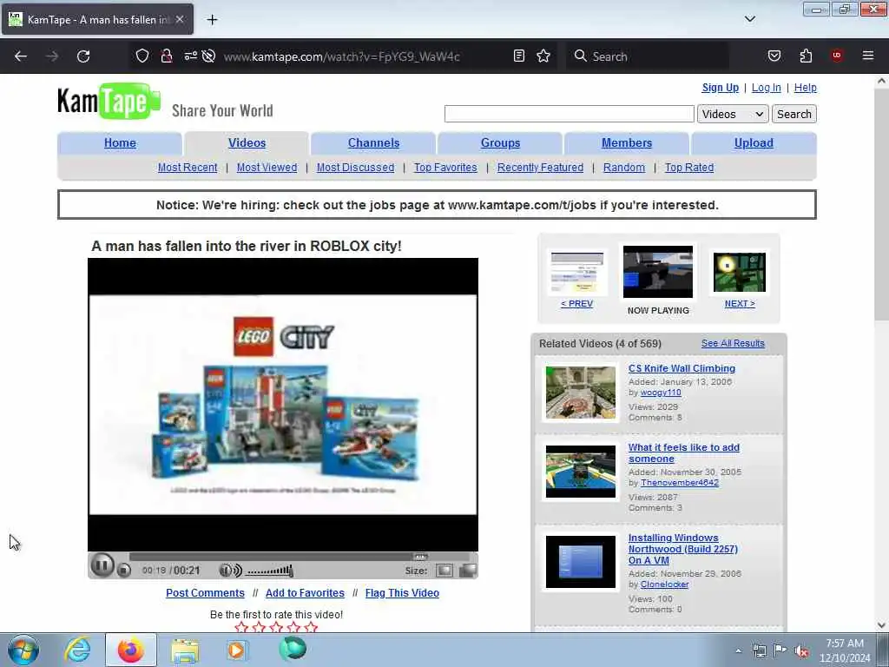
Task: Open the Firefox hamburger menu
Action: [868, 56]
